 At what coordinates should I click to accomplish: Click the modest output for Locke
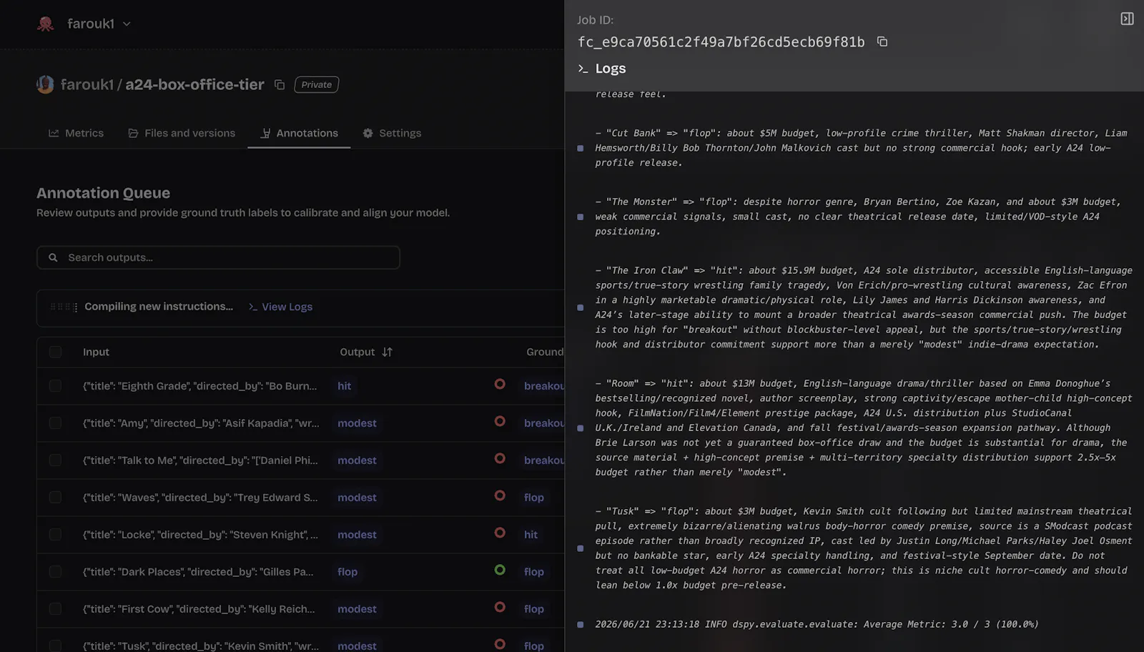pos(357,535)
